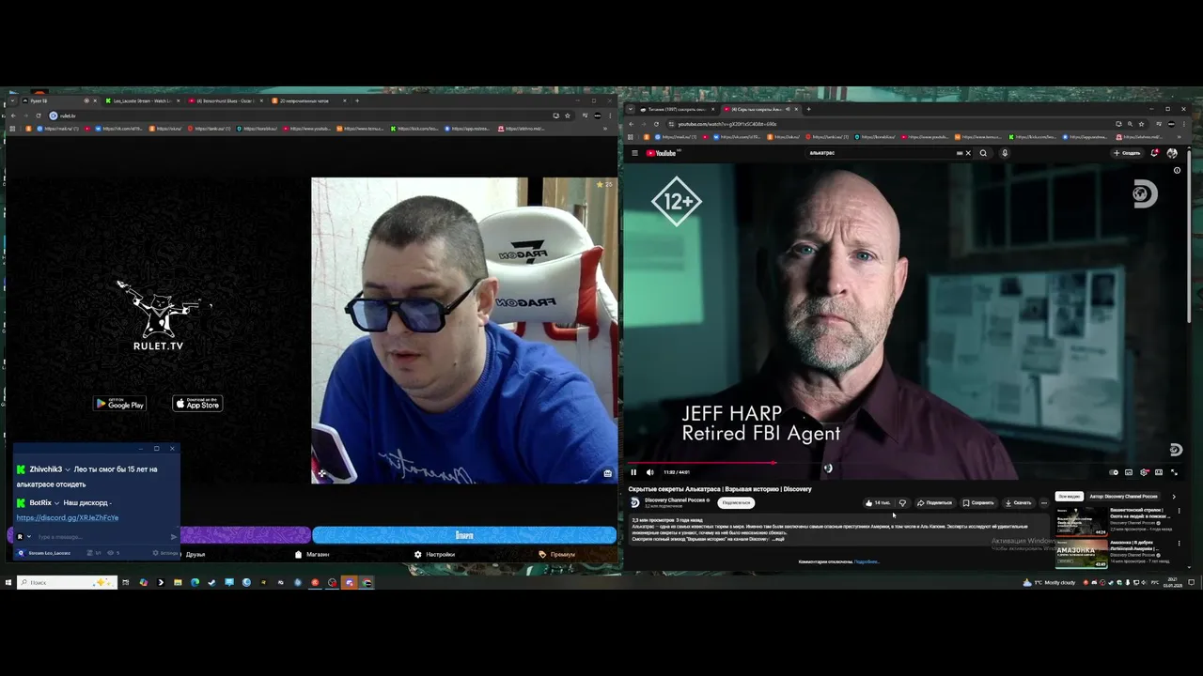1203x676 pixels.
Task: Switch to the 22 непрочитанных чатов tab
Action: [308, 100]
